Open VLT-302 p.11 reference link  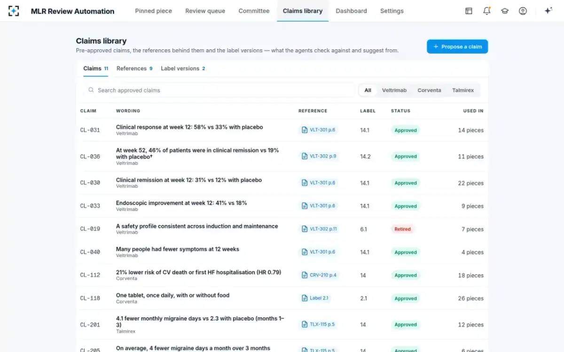[x=319, y=229]
